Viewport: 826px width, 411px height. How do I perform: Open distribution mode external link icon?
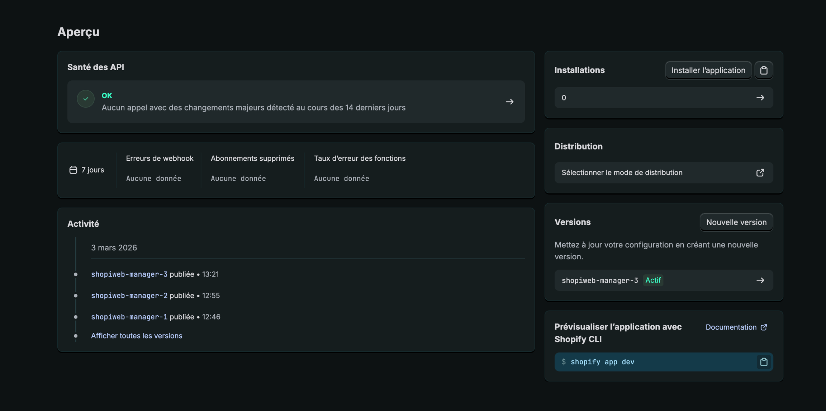click(760, 173)
